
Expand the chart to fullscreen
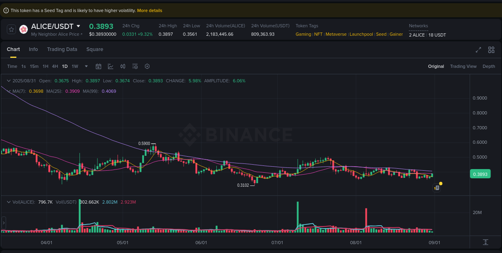[478, 50]
